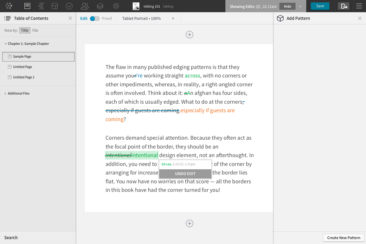
Task: Click the Inkling 101 book cover thumbnail
Action: pos(136,6)
